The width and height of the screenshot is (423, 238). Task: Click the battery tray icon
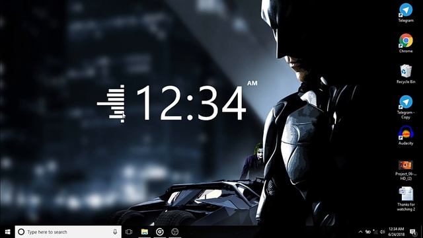(368, 232)
